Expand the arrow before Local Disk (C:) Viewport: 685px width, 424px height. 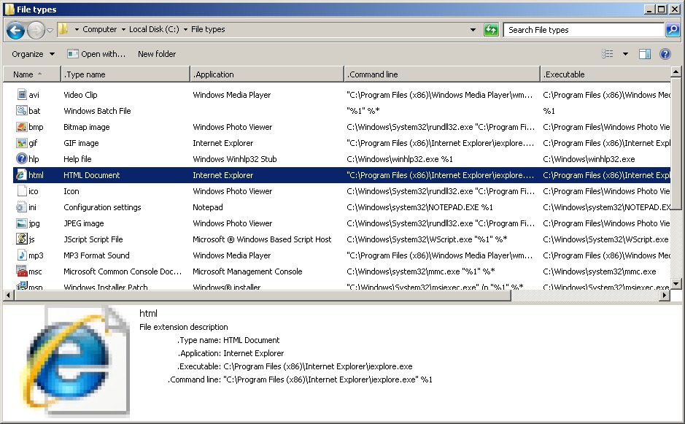123,30
